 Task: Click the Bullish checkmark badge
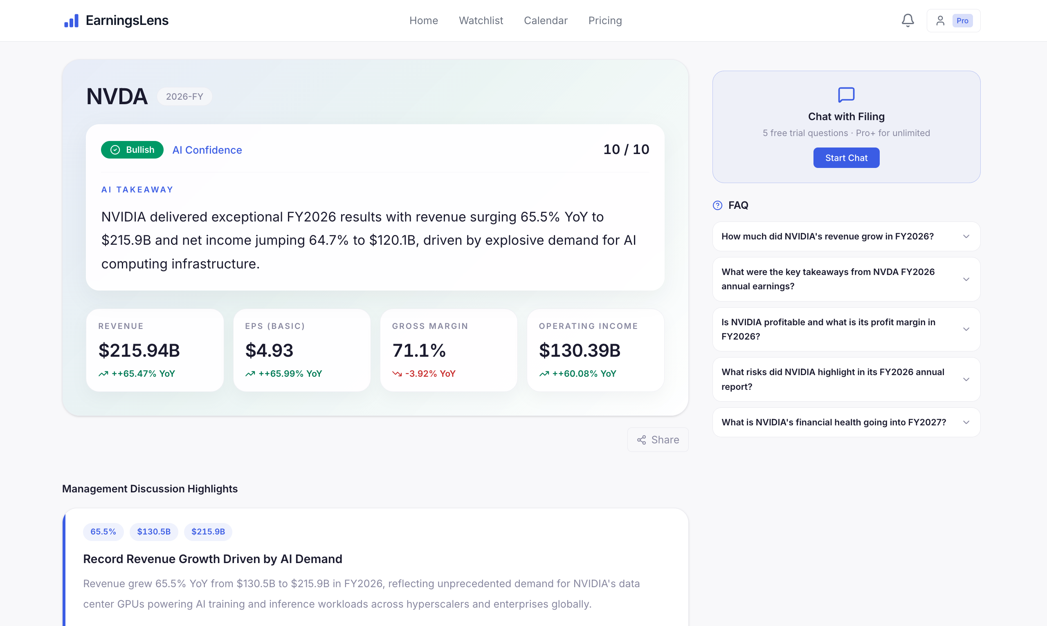pyautogui.click(x=132, y=150)
